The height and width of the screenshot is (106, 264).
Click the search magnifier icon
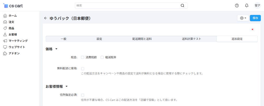click(x=182, y=6)
